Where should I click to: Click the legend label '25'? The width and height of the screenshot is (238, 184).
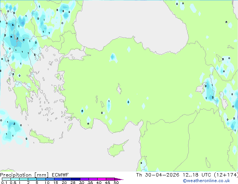[73, 182]
